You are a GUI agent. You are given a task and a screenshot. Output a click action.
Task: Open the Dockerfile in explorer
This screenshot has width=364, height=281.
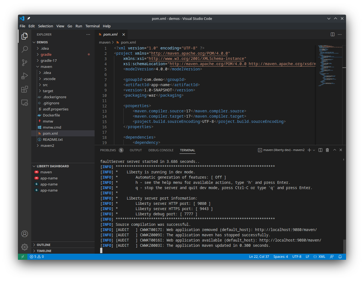click(63, 115)
